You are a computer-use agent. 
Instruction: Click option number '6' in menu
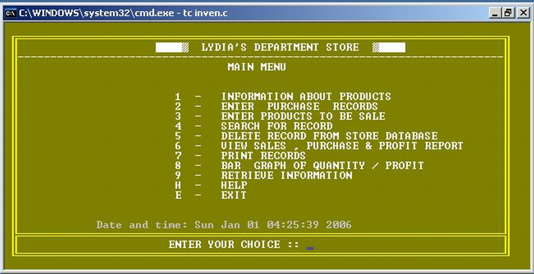point(178,146)
